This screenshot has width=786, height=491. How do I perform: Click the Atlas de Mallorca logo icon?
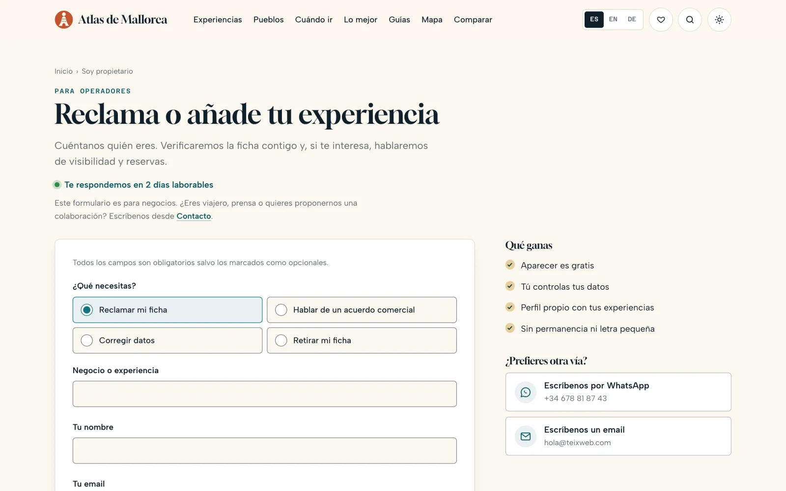point(64,20)
